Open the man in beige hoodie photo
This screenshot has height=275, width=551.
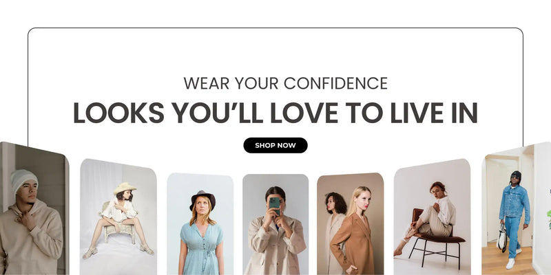(34, 208)
